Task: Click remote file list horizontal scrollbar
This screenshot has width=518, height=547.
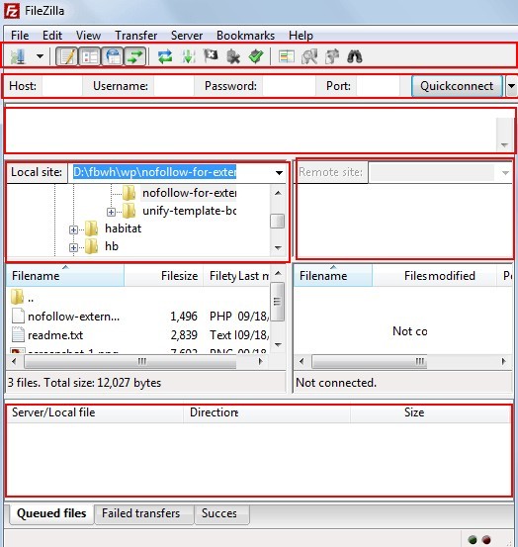Action: 369,361
